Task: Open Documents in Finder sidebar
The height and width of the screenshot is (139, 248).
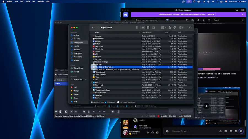Action: coord(78,57)
